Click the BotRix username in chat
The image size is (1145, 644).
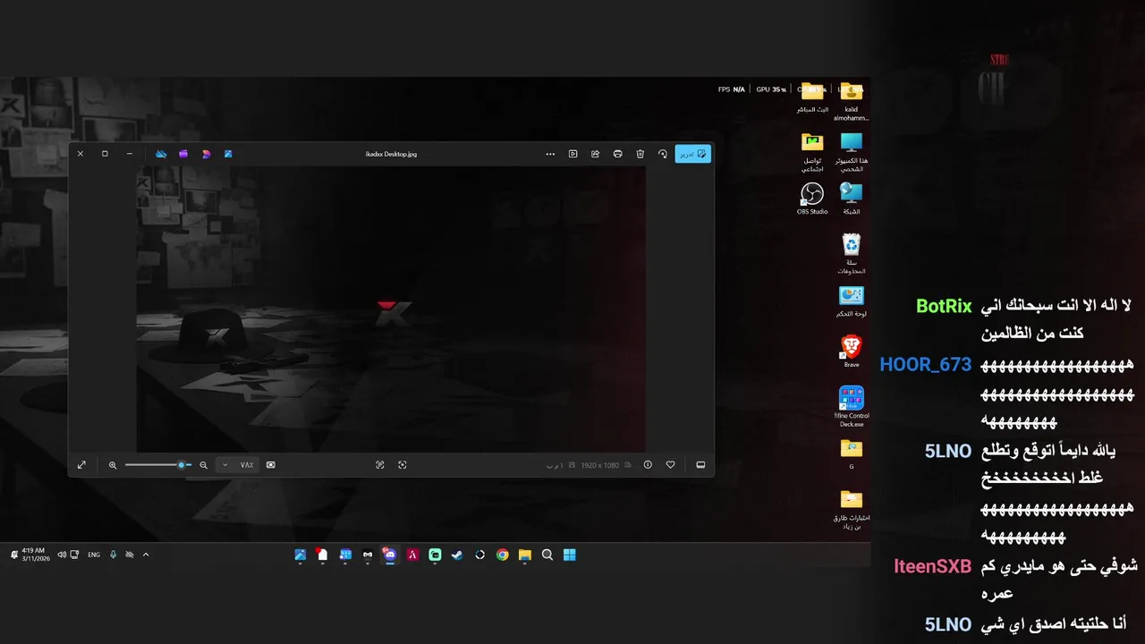944,307
